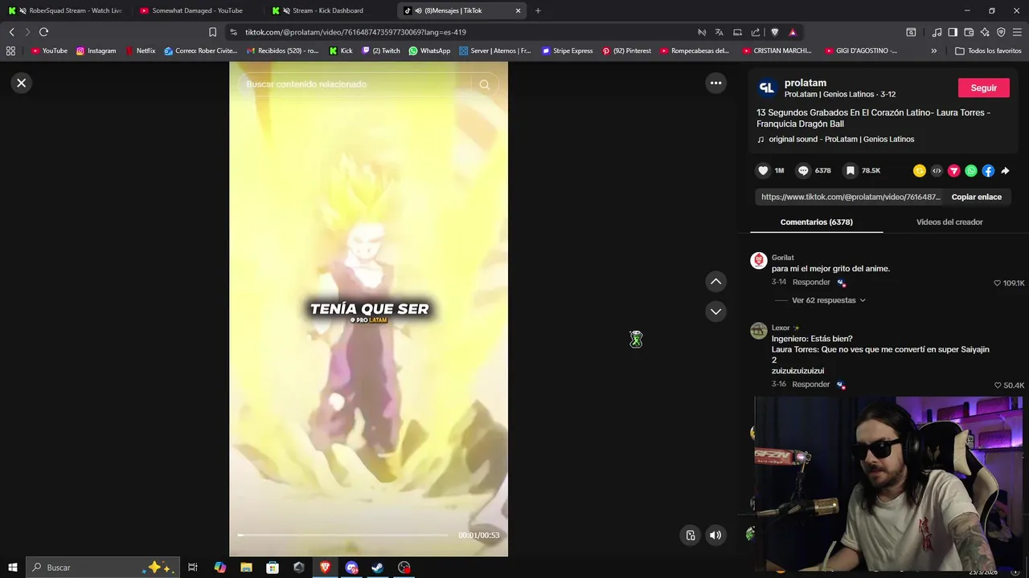Open the share page icon in address bar
Screen dimensions: 1029x578
pos(756,32)
